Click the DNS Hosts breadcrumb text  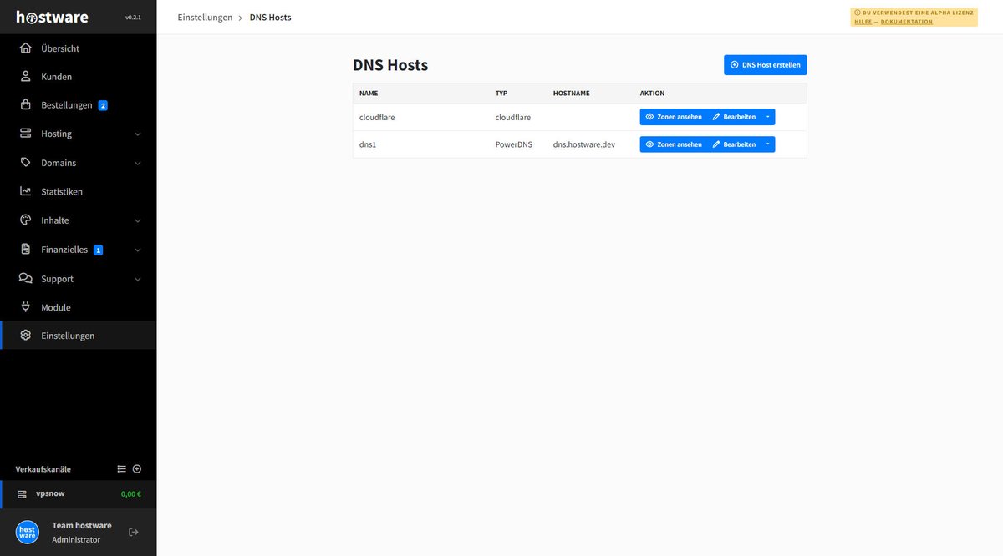[271, 17]
